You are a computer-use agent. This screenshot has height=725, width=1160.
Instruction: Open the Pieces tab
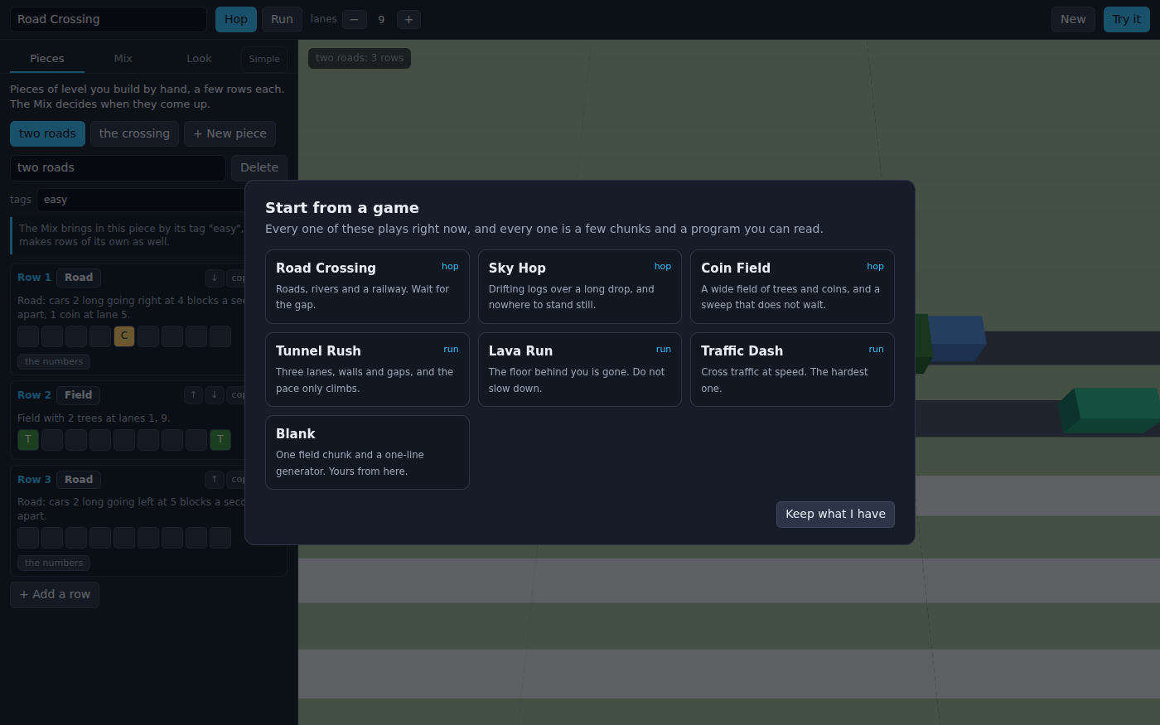click(47, 59)
